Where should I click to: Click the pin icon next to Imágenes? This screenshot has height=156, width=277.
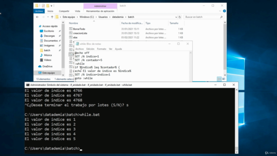(x=60, y=45)
